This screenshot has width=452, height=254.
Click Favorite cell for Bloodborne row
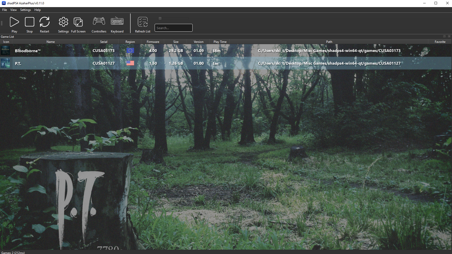[x=440, y=50]
